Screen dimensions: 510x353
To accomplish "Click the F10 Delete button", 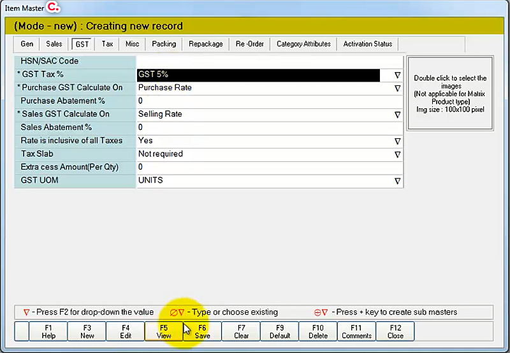I will (x=318, y=331).
